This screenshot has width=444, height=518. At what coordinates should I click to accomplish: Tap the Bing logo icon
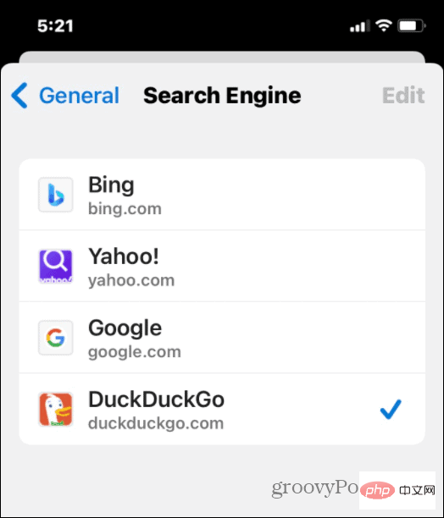click(56, 195)
